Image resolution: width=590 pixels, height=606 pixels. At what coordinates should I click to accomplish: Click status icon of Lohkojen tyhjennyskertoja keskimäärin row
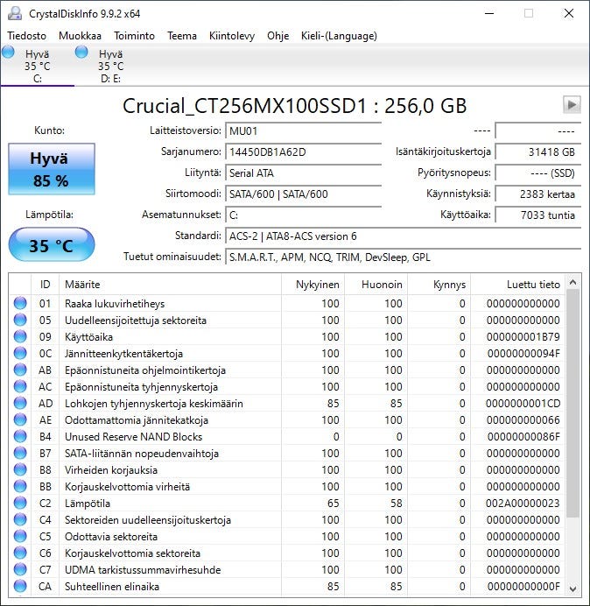[x=20, y=403]
